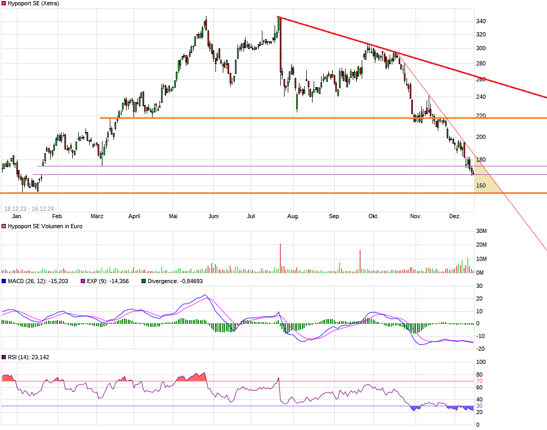This screenshot has height=430, width=547.
Task: Click the 'Mai' month label
Action: click(173, 217)
